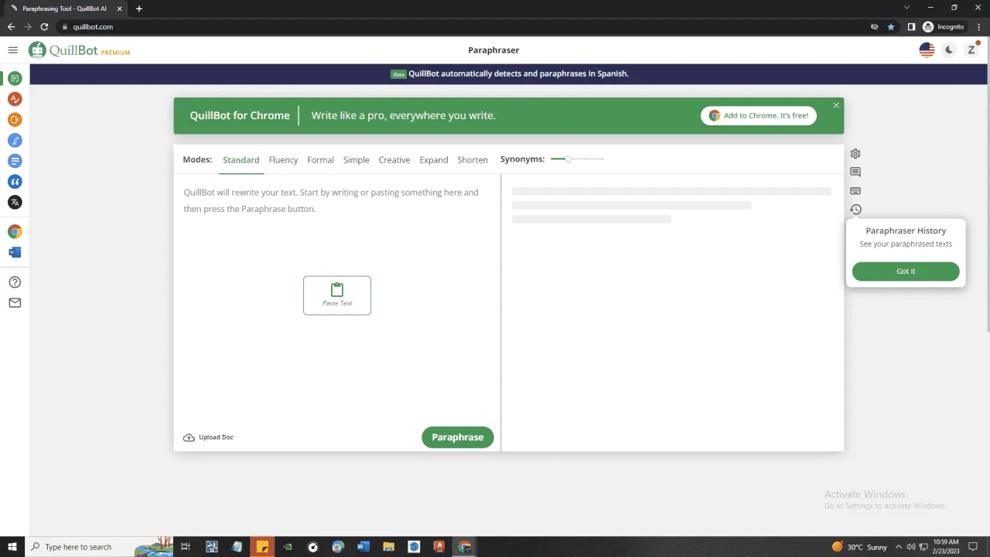Open the Summarizer in the sidebar
Image resolution: width=990 pixels, height=557 pixels.
(x=15, y=161)
